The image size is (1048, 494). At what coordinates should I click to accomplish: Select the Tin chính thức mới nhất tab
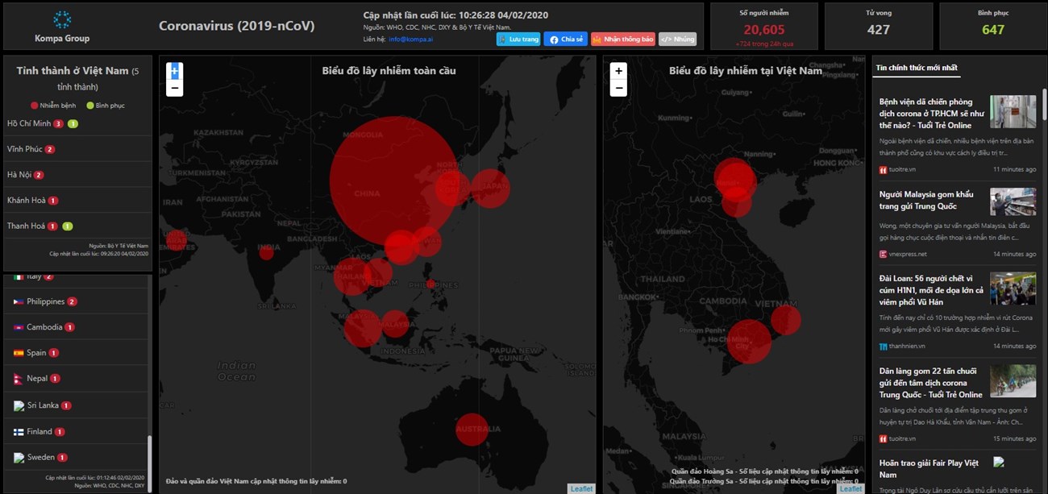tap(917, 68)
